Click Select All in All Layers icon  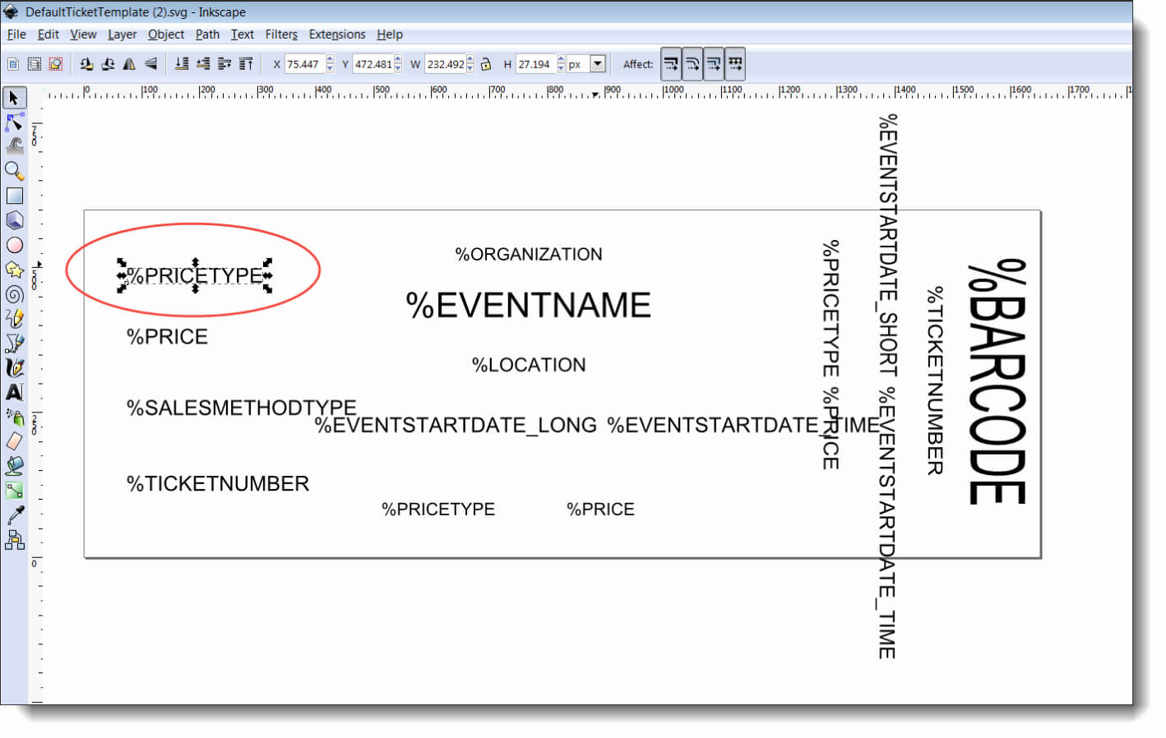34,64
